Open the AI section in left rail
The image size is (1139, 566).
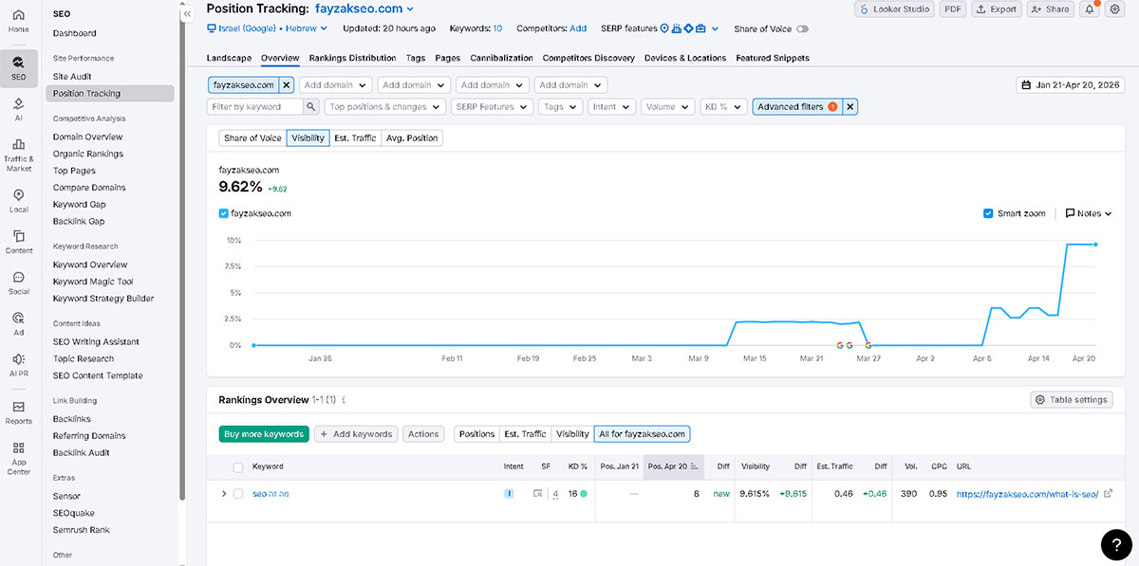pyautogui.click(x=19, y=109)
